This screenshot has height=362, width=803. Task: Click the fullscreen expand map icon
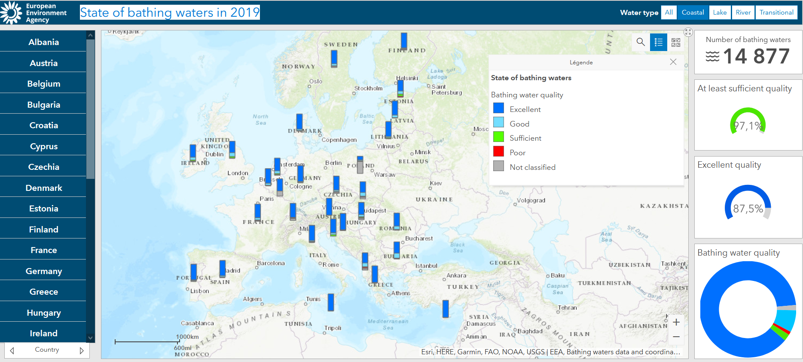(x=688, y=32)
